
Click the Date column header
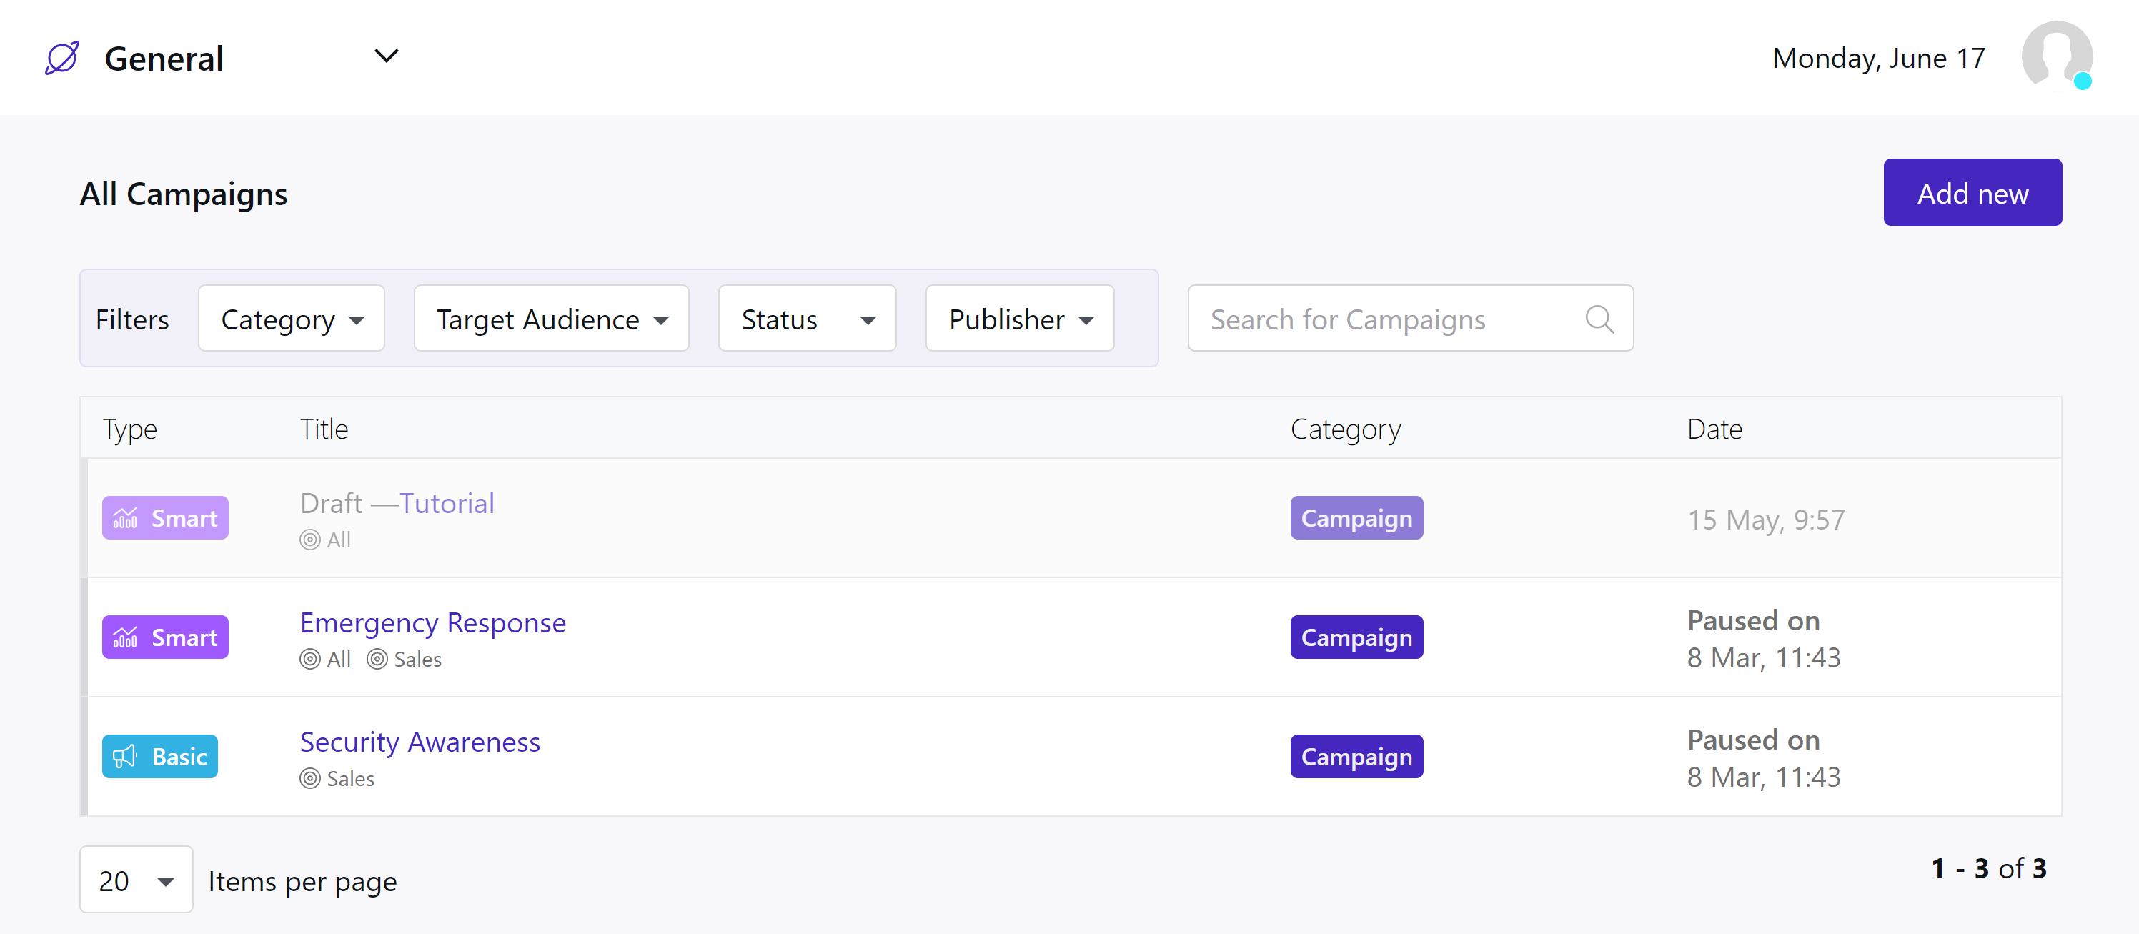[x=1714, y=429]
